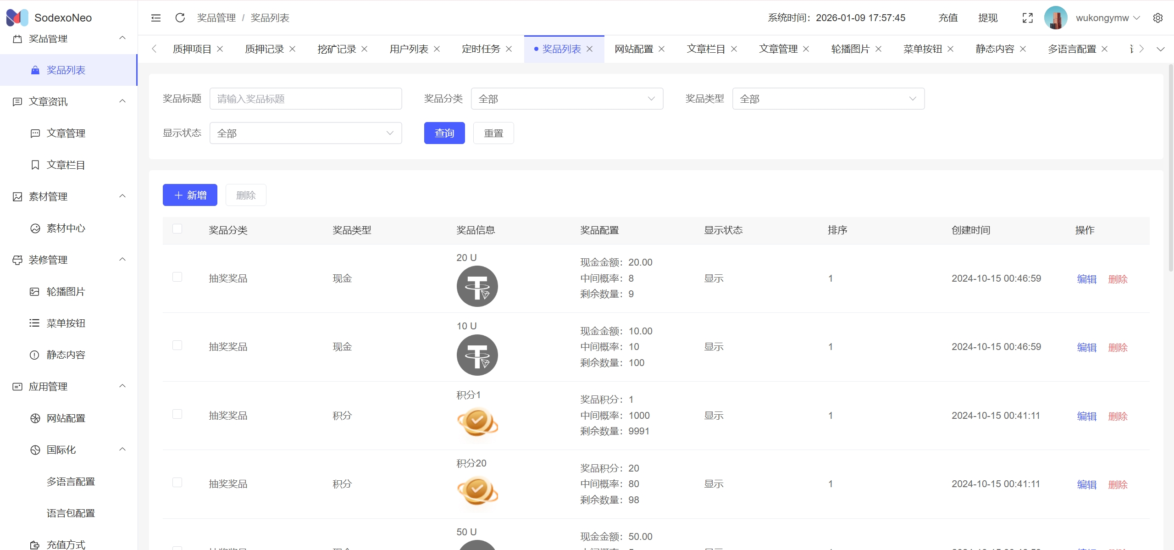Viewport: 1174px width, 550px height.
Task: Open the 奖品分类 dropdown
Action: [566, 99]
